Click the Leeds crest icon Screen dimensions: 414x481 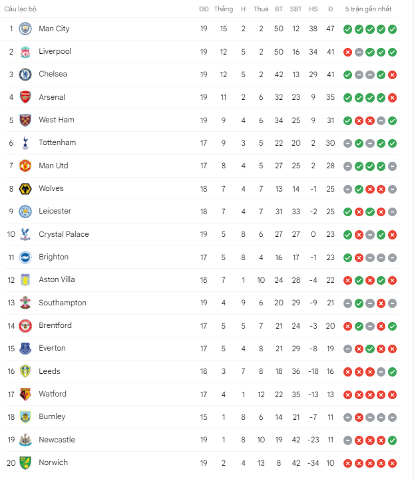[25, 371]
